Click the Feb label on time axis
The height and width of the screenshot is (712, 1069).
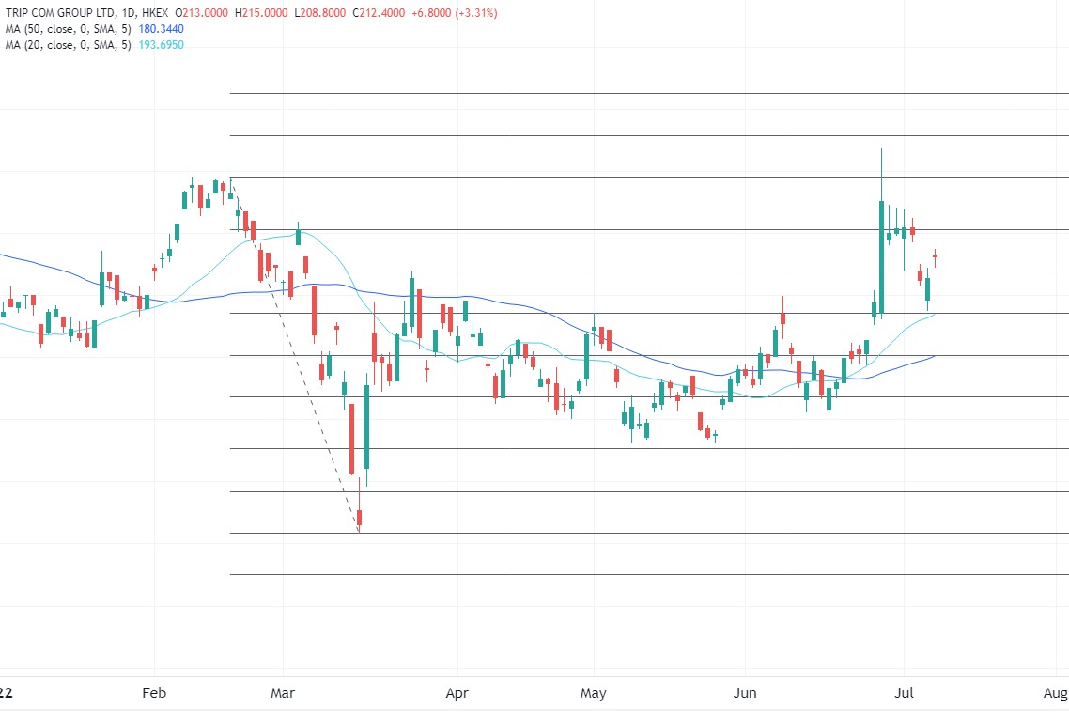154,694
